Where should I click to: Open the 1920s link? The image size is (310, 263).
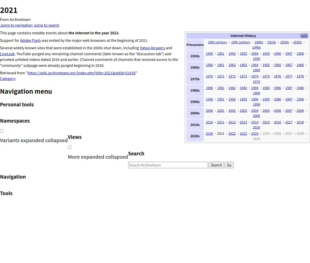(284, 42)
